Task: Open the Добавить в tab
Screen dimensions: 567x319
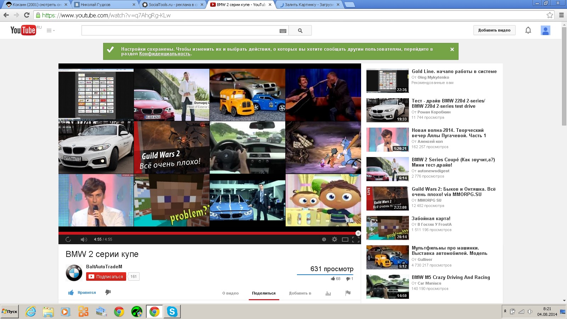Action: tap(300, 293)
